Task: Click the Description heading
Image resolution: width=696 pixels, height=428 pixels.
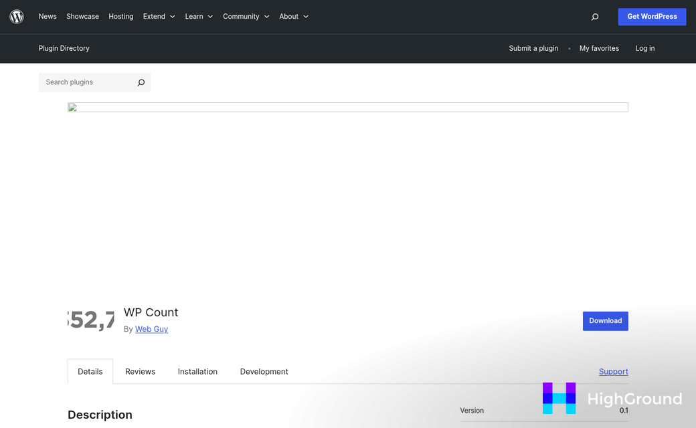Action: click(100, 415)
